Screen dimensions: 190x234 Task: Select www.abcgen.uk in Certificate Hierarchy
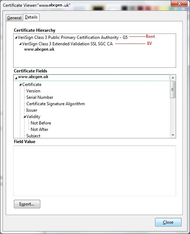point(39,49)
